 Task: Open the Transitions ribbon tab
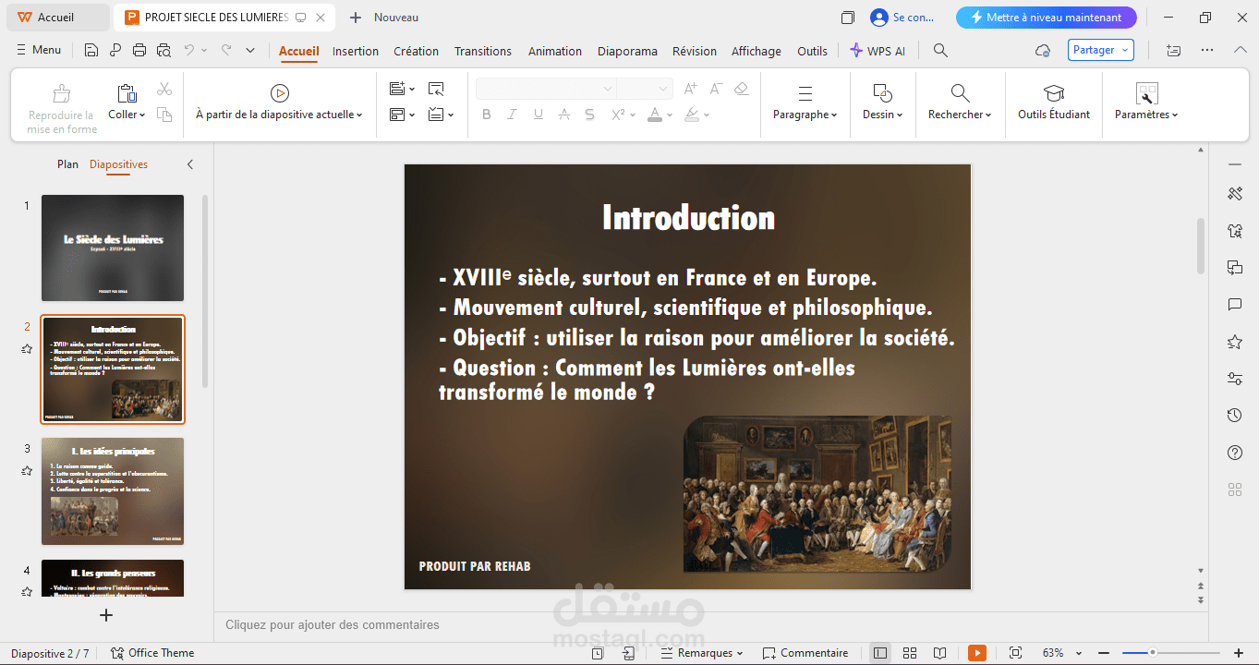(x=483, y=51)
